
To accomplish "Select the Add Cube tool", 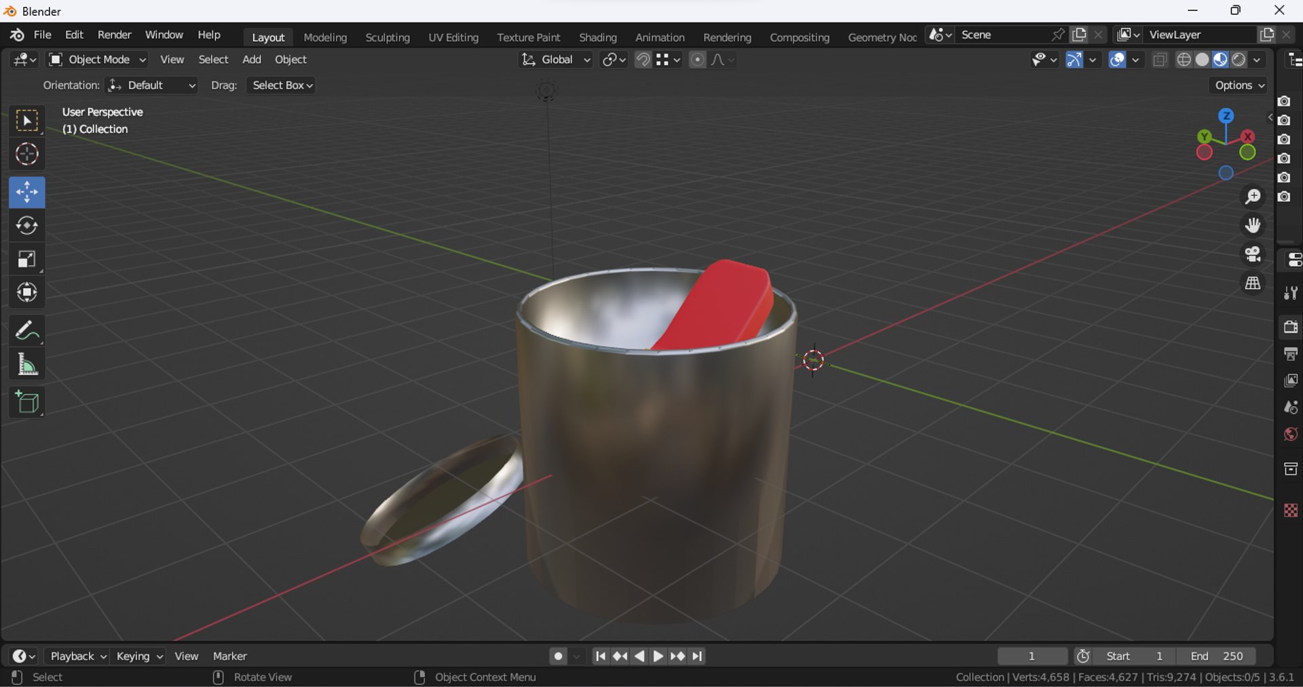I will 27,403.
